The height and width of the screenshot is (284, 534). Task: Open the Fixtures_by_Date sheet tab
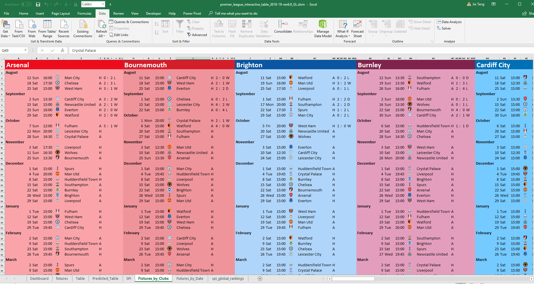190,279
